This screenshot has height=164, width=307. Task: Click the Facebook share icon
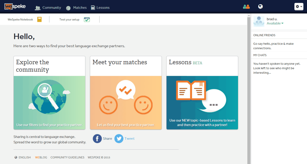click(x=97, y=139)
